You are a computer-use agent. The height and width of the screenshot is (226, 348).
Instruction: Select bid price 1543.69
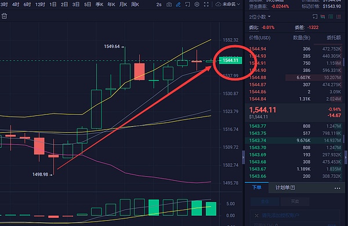[258, 155]
